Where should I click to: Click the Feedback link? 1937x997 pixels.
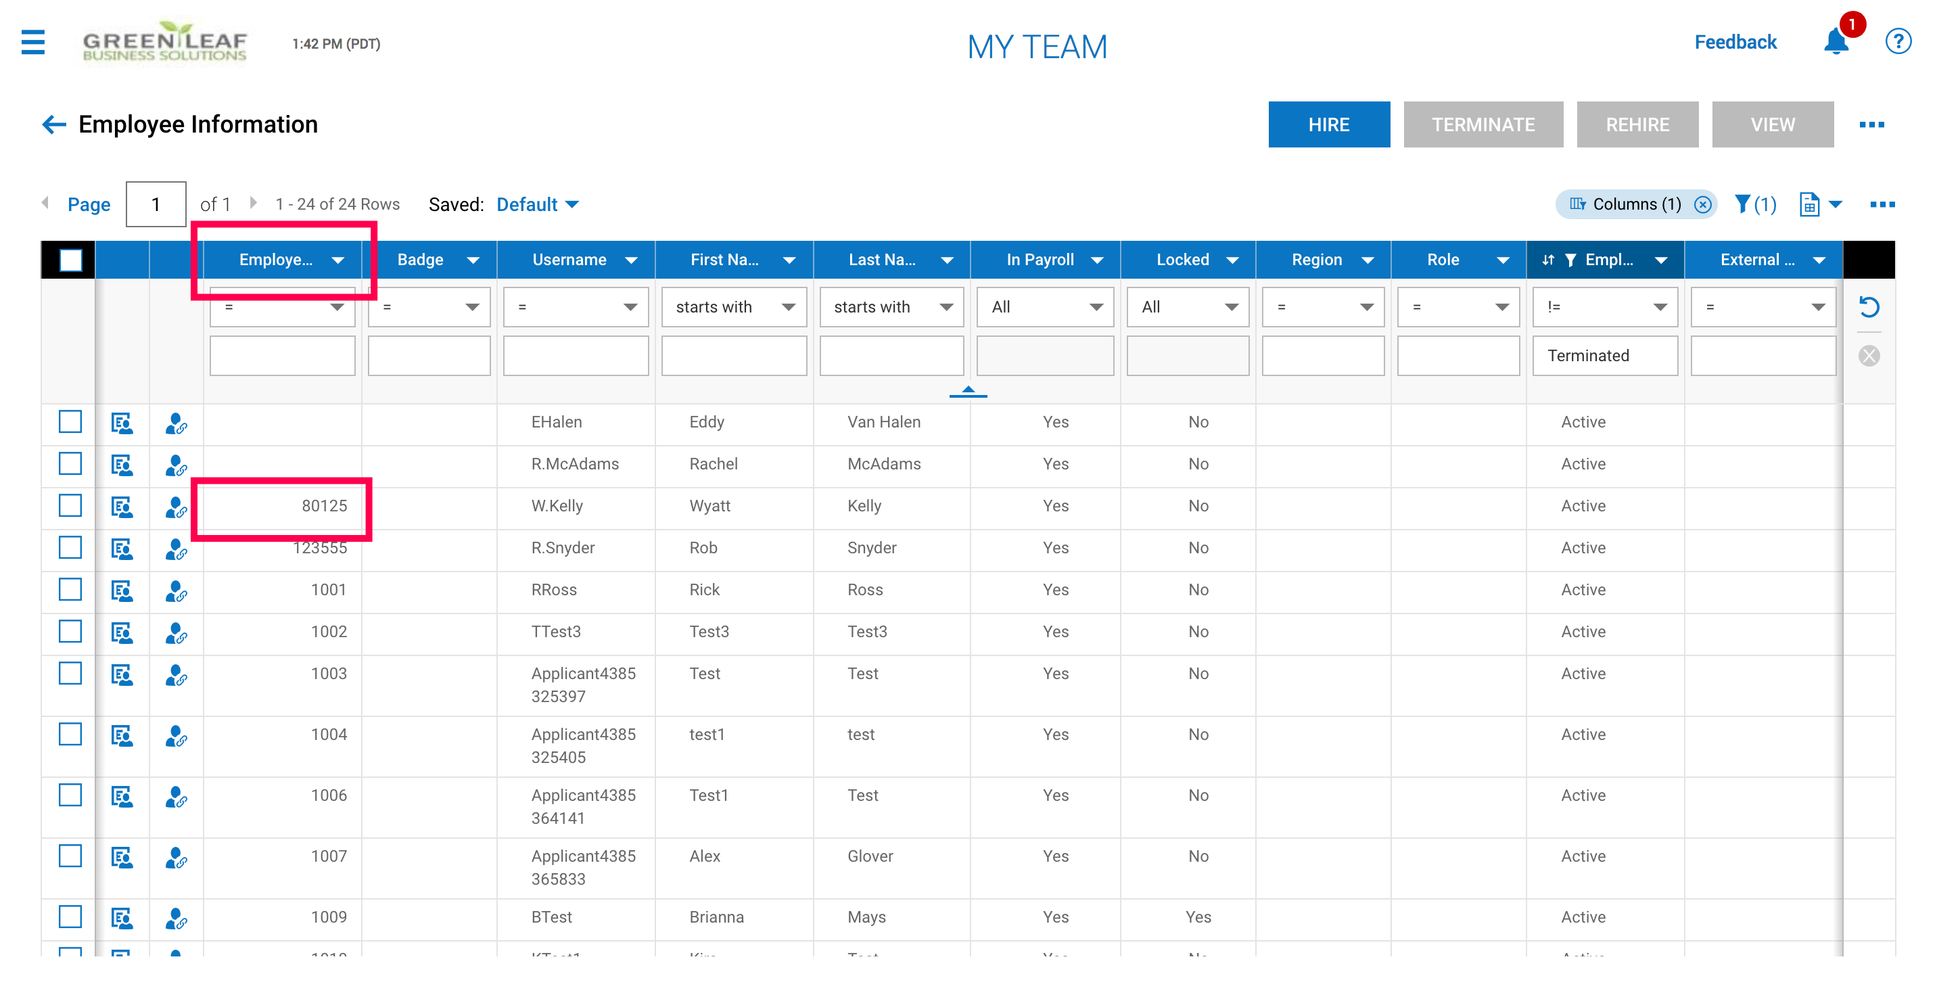1735,42
